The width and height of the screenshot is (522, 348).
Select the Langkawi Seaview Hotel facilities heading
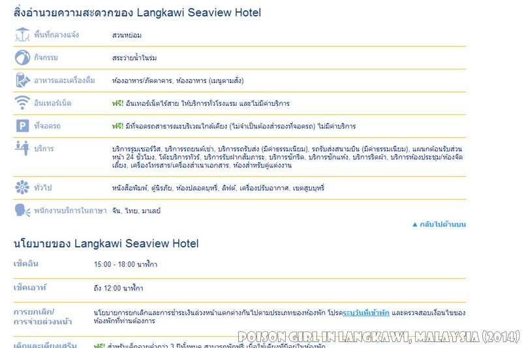(x=137, y=12)
